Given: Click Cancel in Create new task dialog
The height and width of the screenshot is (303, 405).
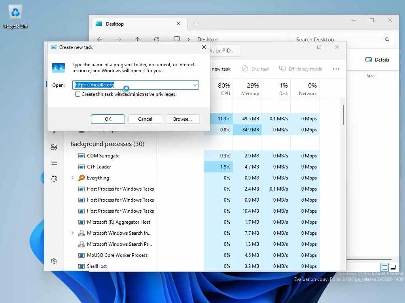Looking at the screenshot, I should pyautogui.click(x=145, y=119).
